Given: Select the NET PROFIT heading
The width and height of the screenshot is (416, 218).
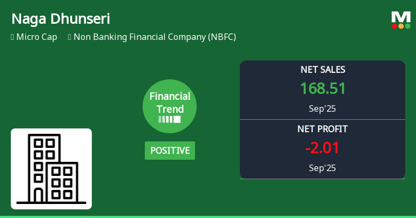Looking at the screenshot, I should click(x=323, y=129).
